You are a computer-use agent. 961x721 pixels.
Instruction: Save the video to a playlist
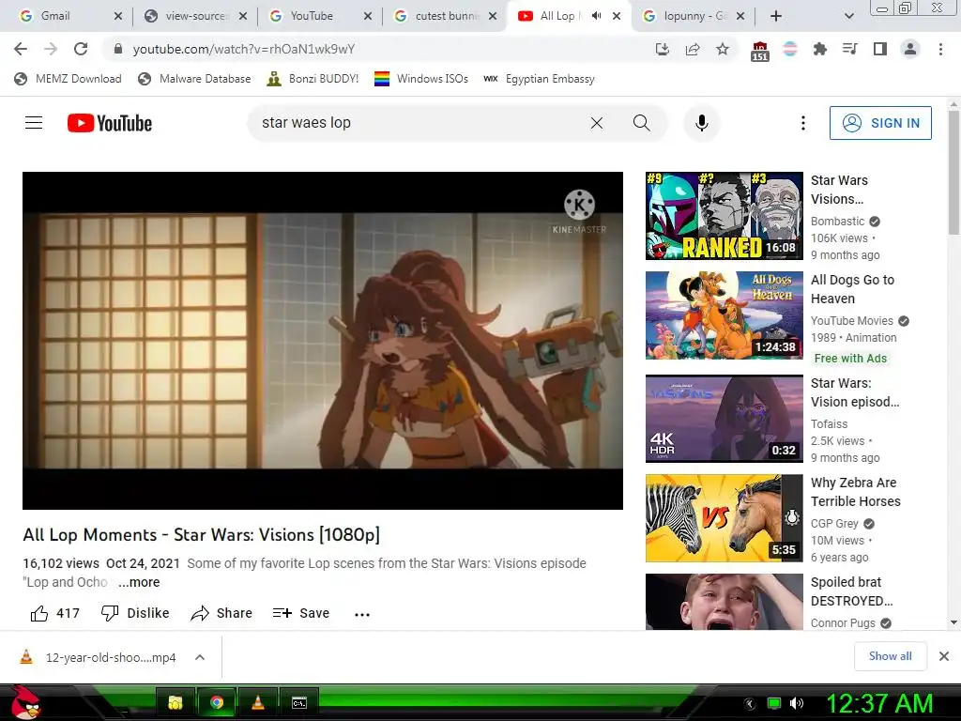301,613
